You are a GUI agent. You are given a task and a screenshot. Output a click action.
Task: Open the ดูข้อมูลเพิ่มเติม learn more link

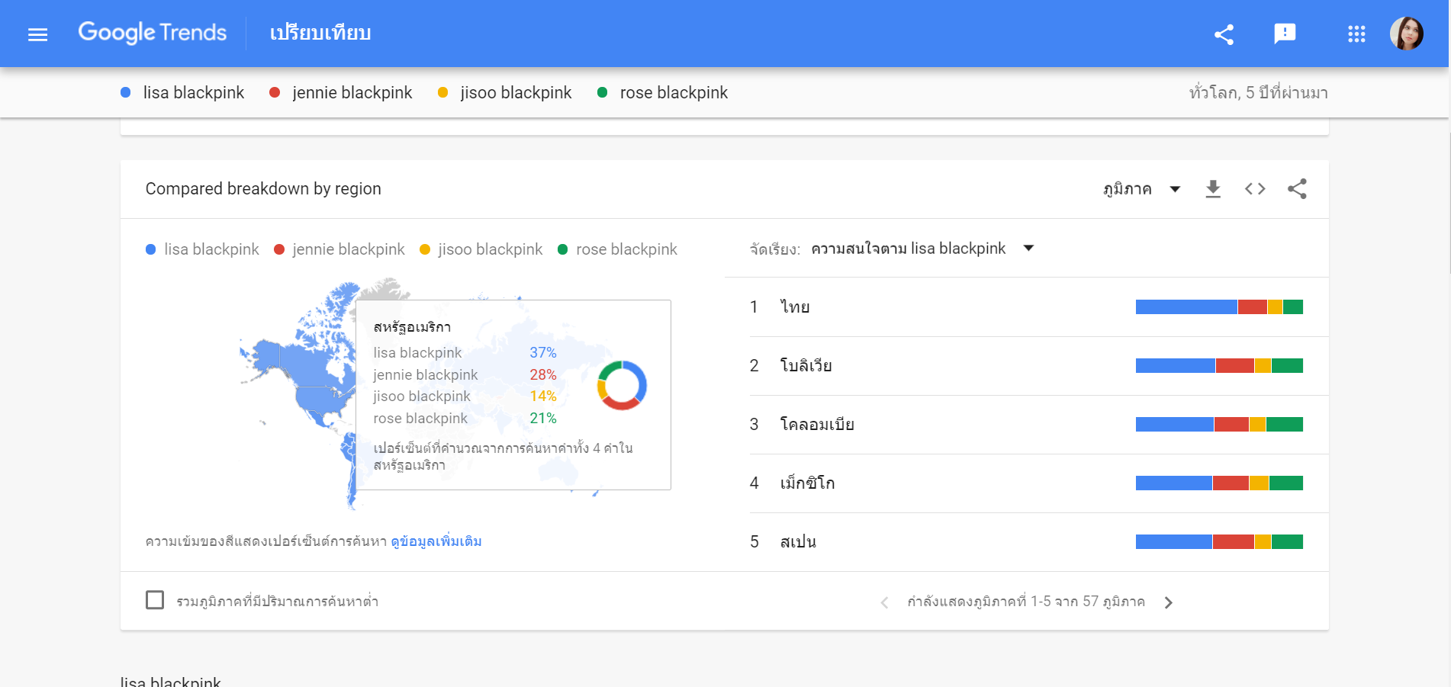[x=436, y=541]
